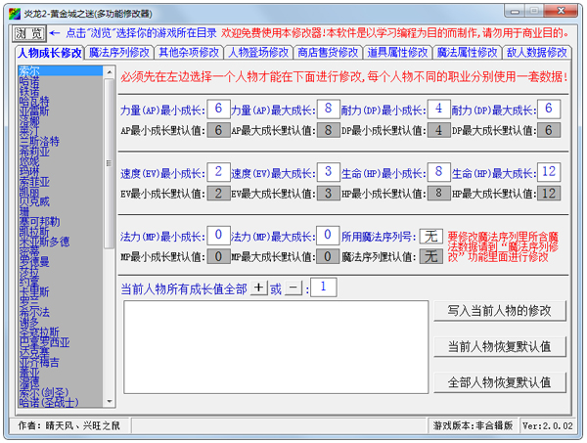Click the 所用魔法序列号 input field

pos(430,236)
